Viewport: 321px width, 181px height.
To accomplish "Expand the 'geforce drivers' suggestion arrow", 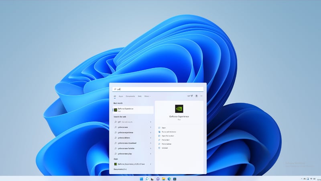I will click(x=150, y=138).
